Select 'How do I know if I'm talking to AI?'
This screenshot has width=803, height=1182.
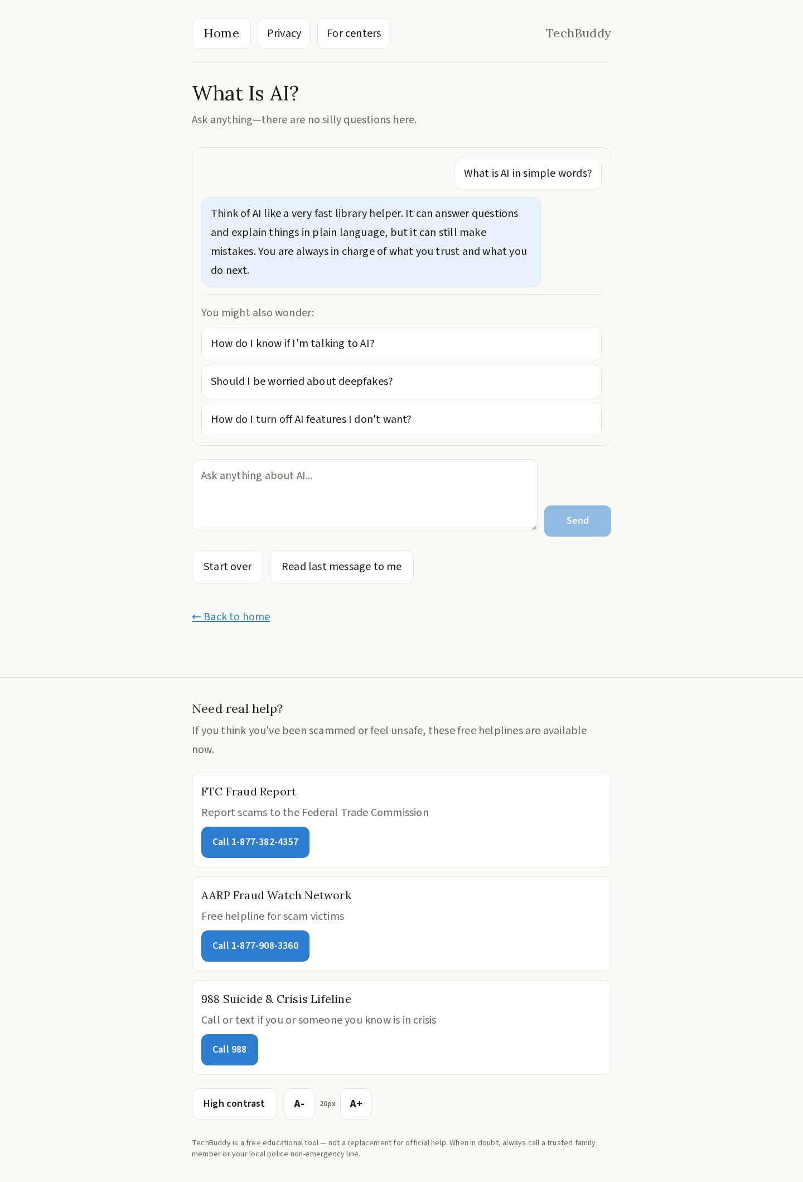tap(401, 344)
